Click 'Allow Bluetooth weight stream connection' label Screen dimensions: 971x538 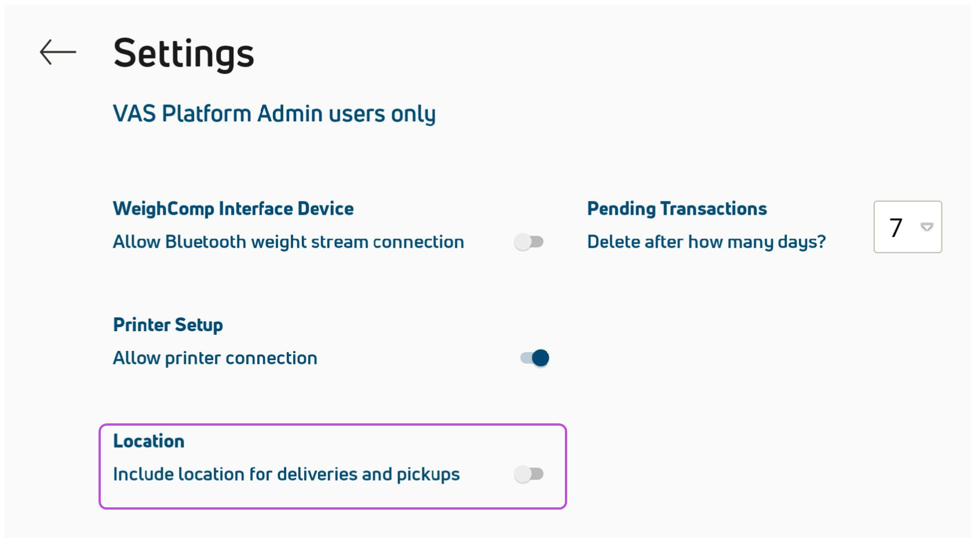289,242
